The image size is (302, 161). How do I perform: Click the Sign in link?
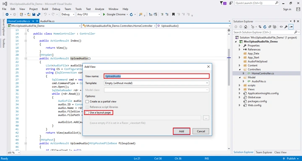[x=287, y=9]
